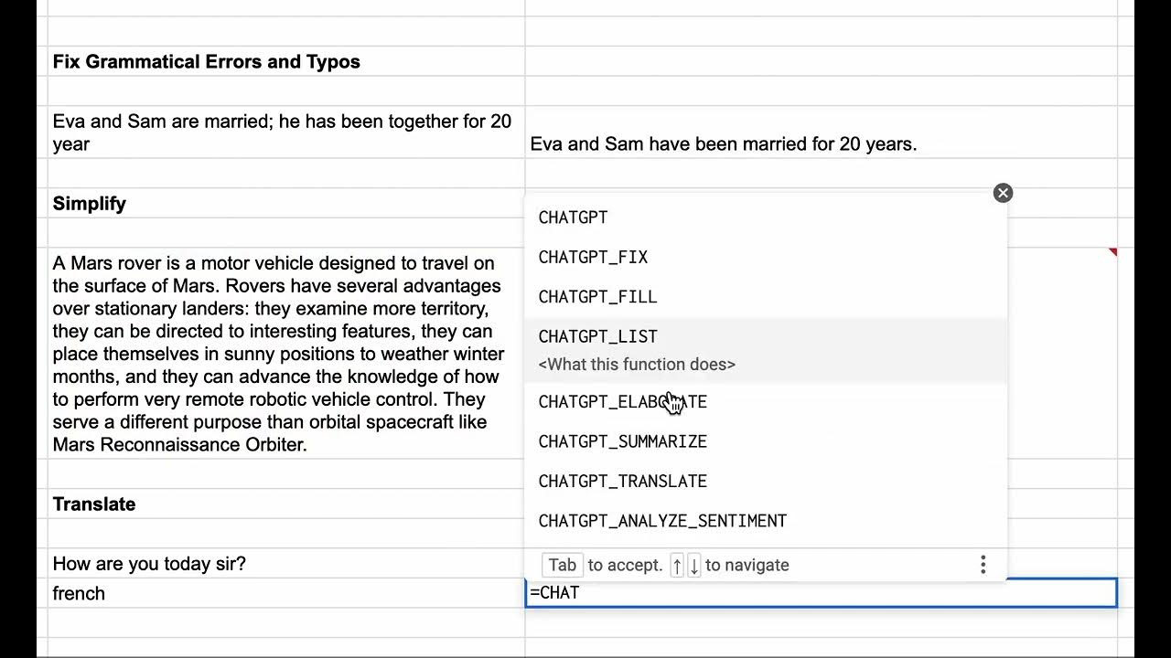Select the CHATGPT function suggestion
Viewport: 1171px width, 658px height.
pos(766,218)
